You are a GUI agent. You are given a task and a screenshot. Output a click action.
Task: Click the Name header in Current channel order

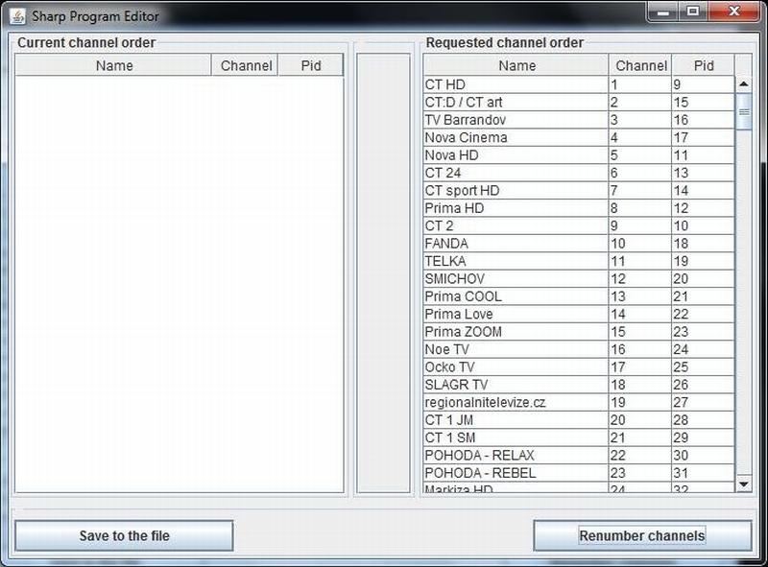pyautogui.click(x=115, y=65)
